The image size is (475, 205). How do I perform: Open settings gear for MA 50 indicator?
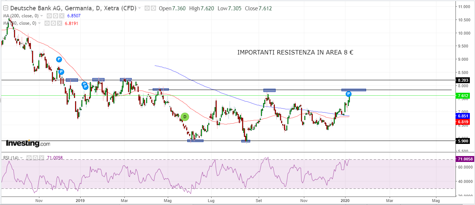[x=53, y=23]
